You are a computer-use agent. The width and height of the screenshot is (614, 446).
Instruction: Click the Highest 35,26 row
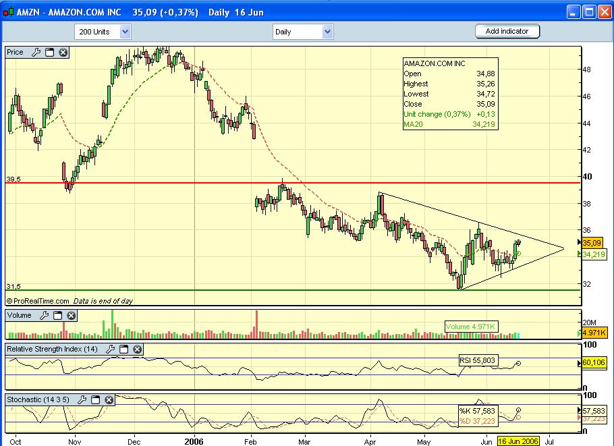449,84
